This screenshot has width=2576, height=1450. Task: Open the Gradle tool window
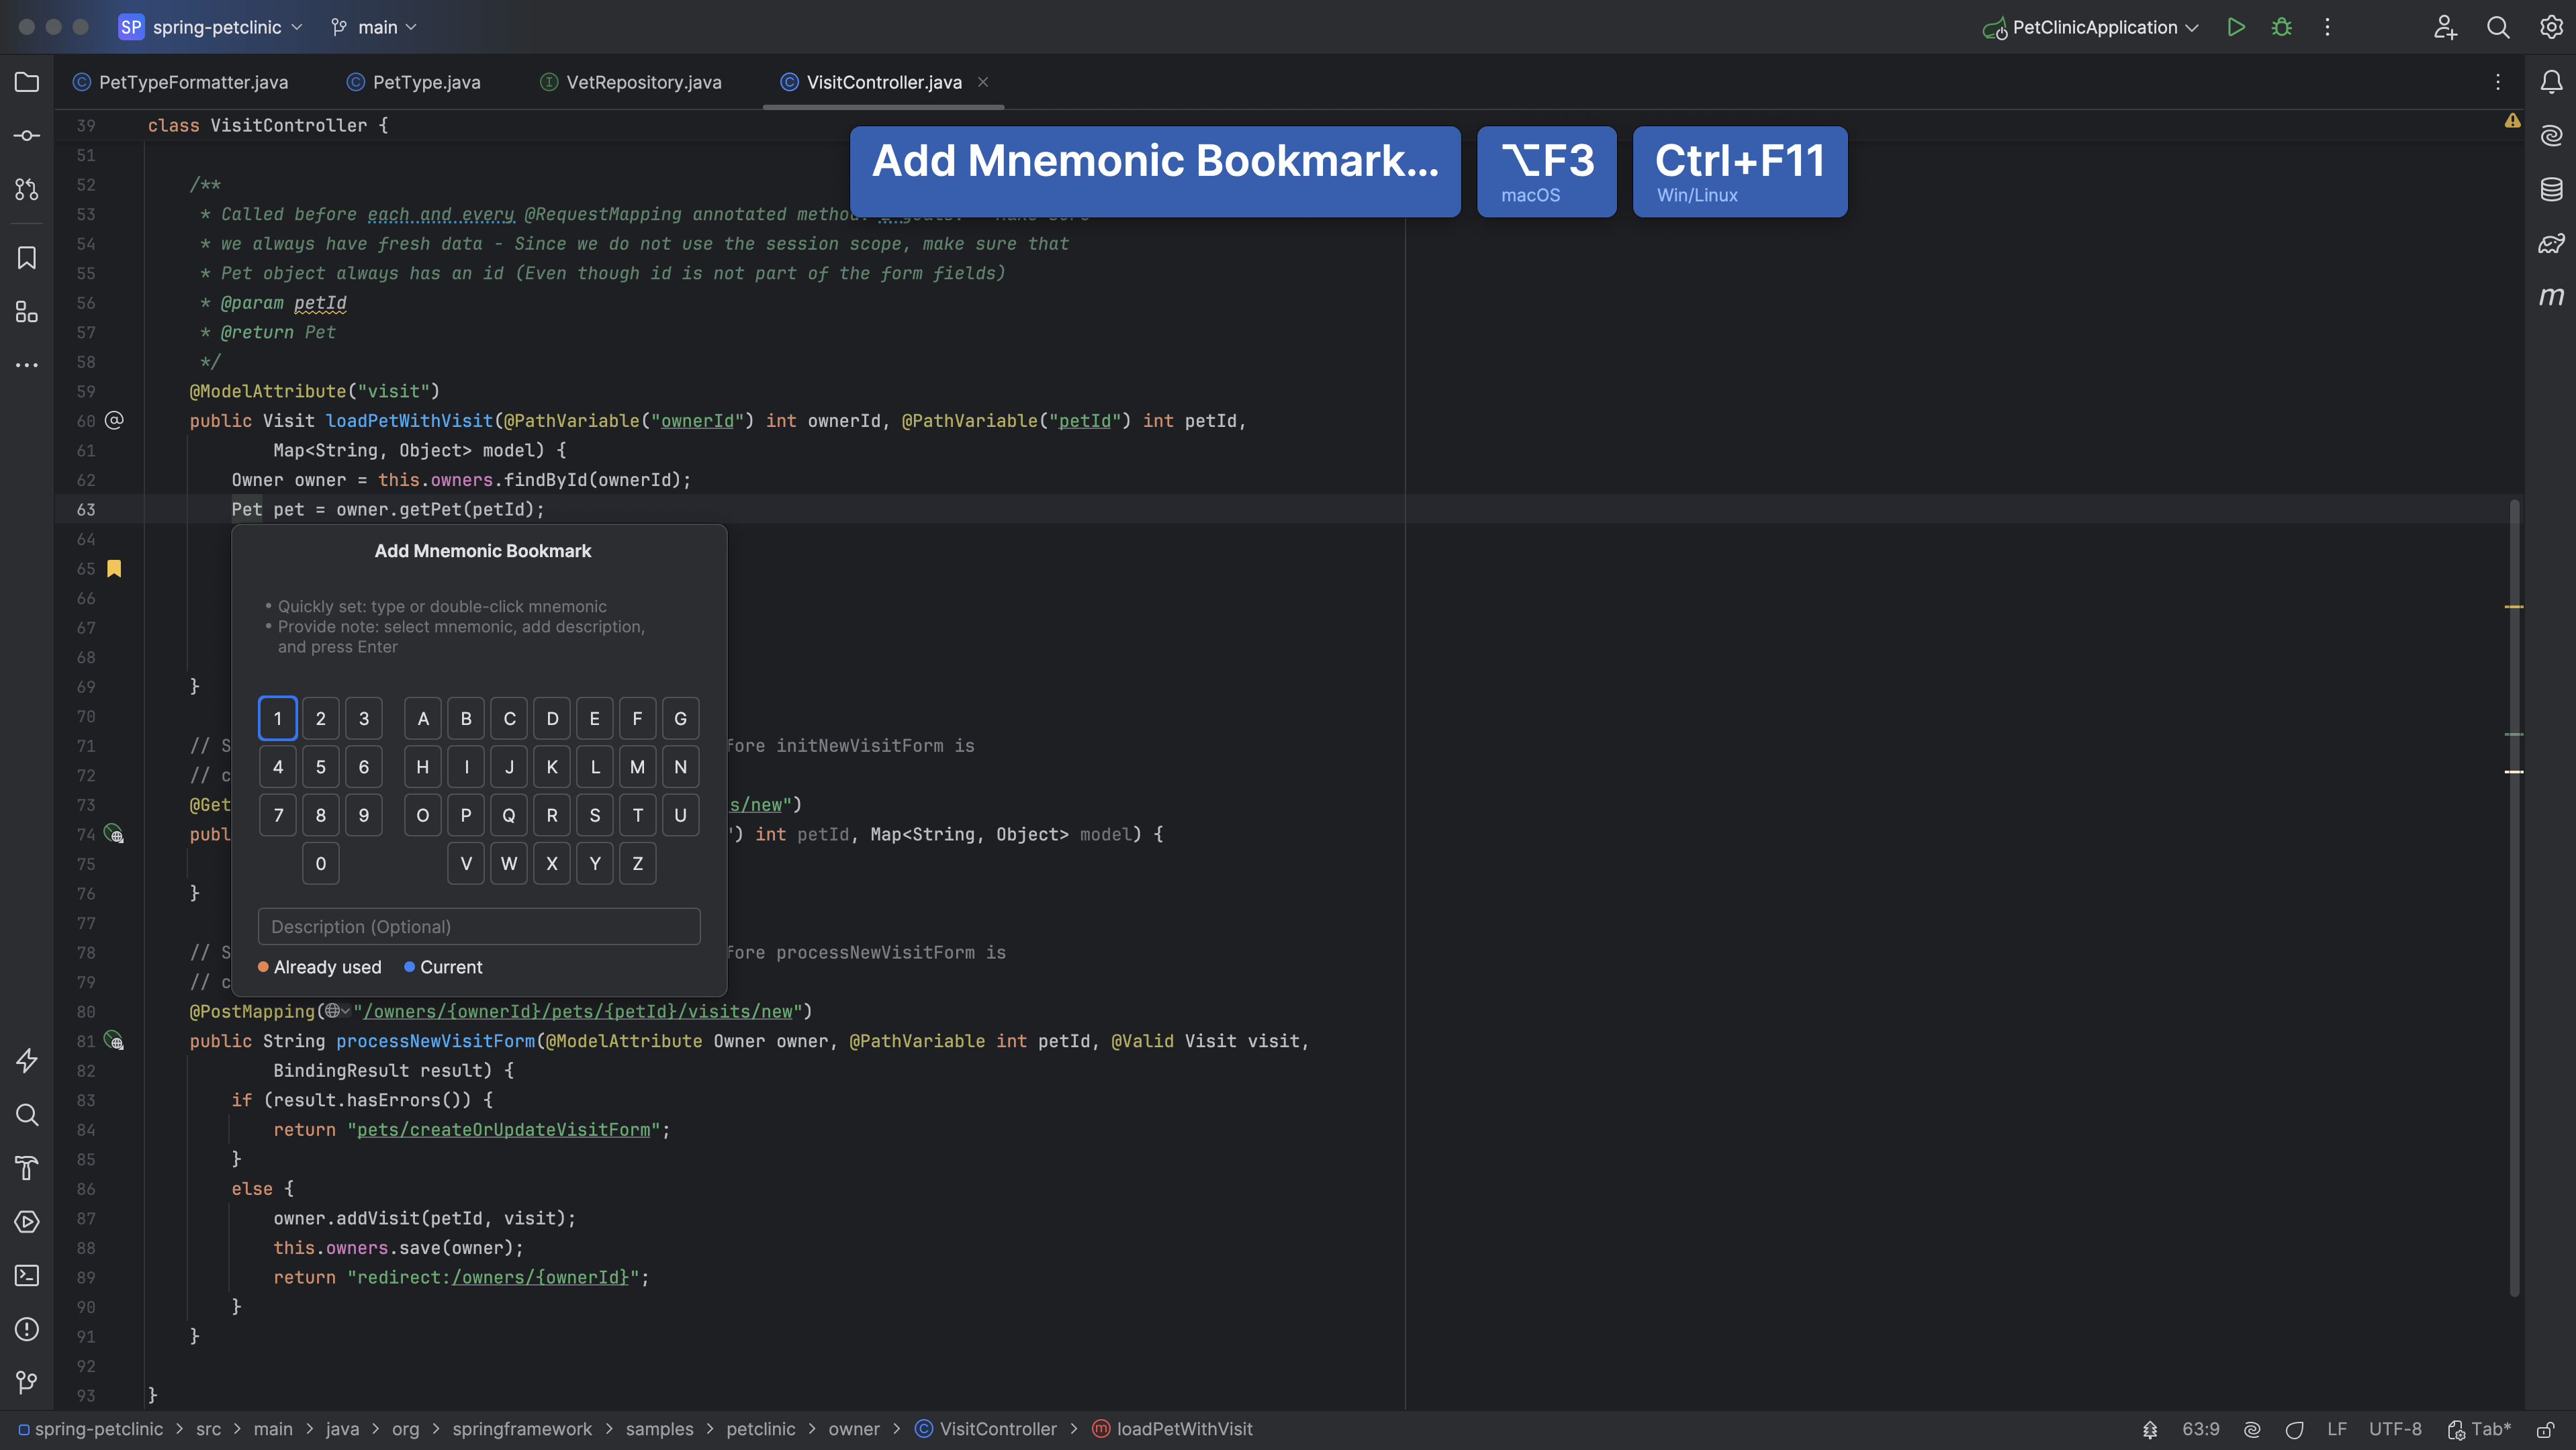tap(2551, 243)
